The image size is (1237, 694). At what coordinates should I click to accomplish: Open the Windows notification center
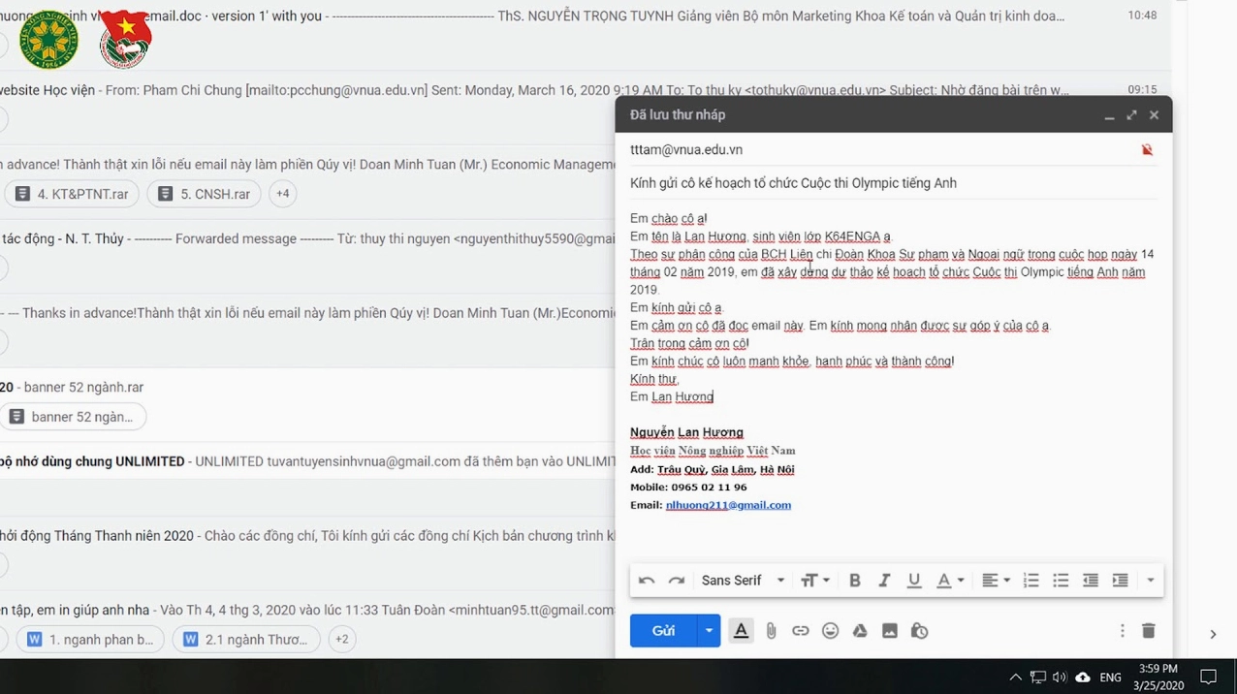click(1209, 678)
